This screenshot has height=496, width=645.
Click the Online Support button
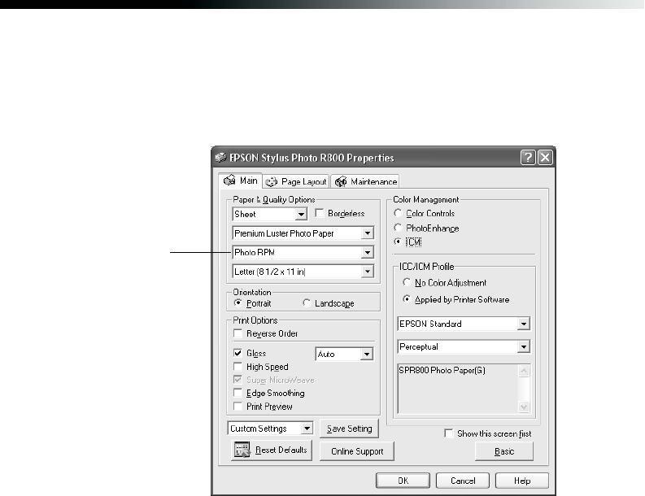pos(356,451)
